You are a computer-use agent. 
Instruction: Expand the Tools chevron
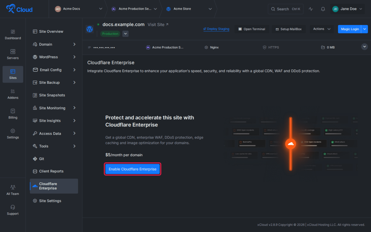(x=74, y=146)
